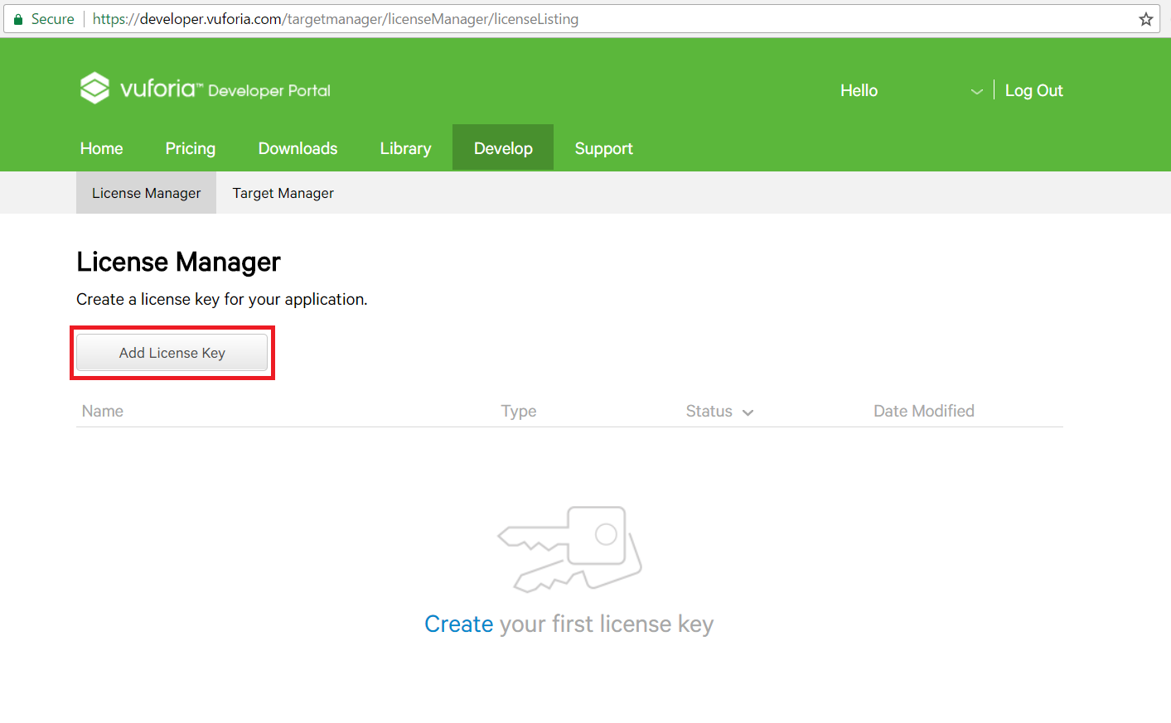Viewport: 1171px width, 723px height.
Task: Click the Status column header
Action: [x=709, y=411]
